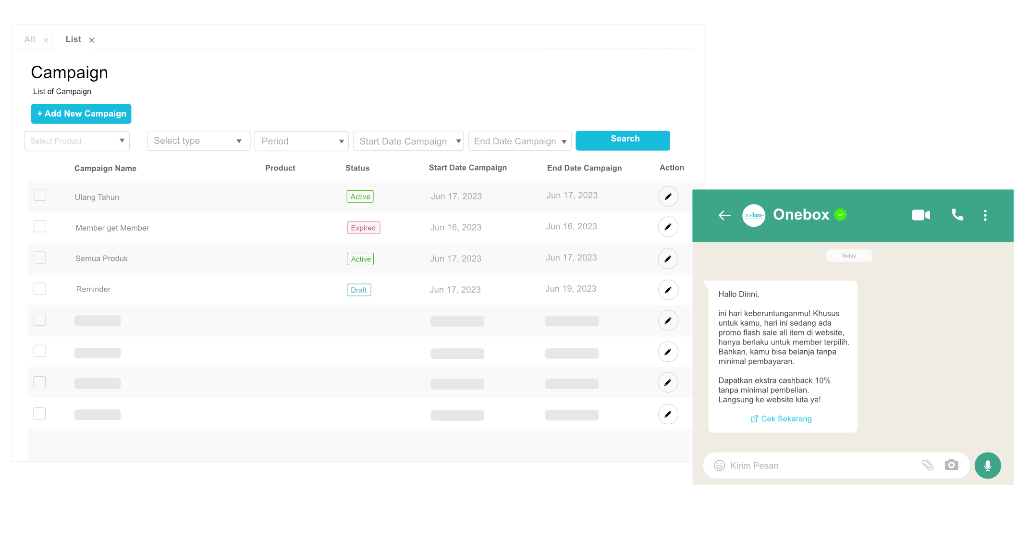Select the List tab
The height and width of the screenshot is (553, 1018).
tap(73, 39)
